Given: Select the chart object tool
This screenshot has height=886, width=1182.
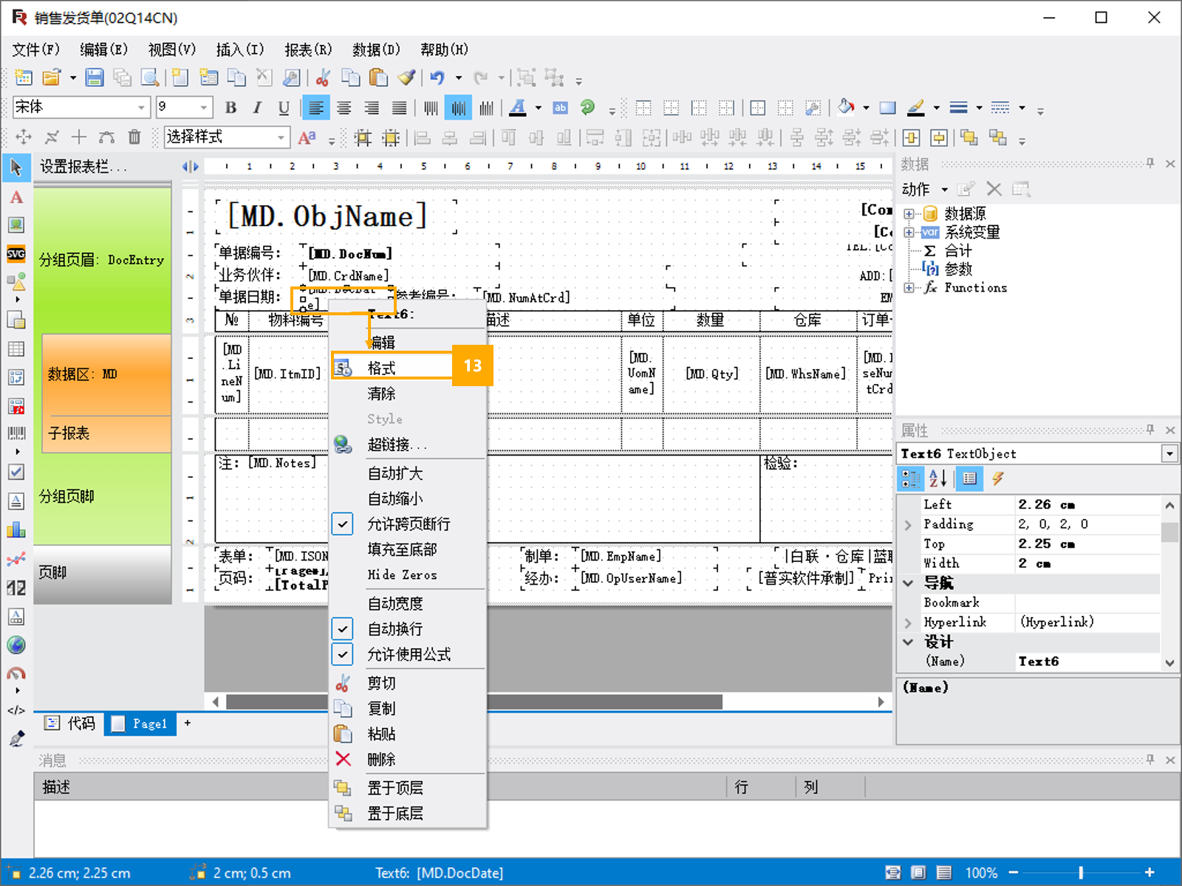Looking at the screenshot, I should coord(16,529).
